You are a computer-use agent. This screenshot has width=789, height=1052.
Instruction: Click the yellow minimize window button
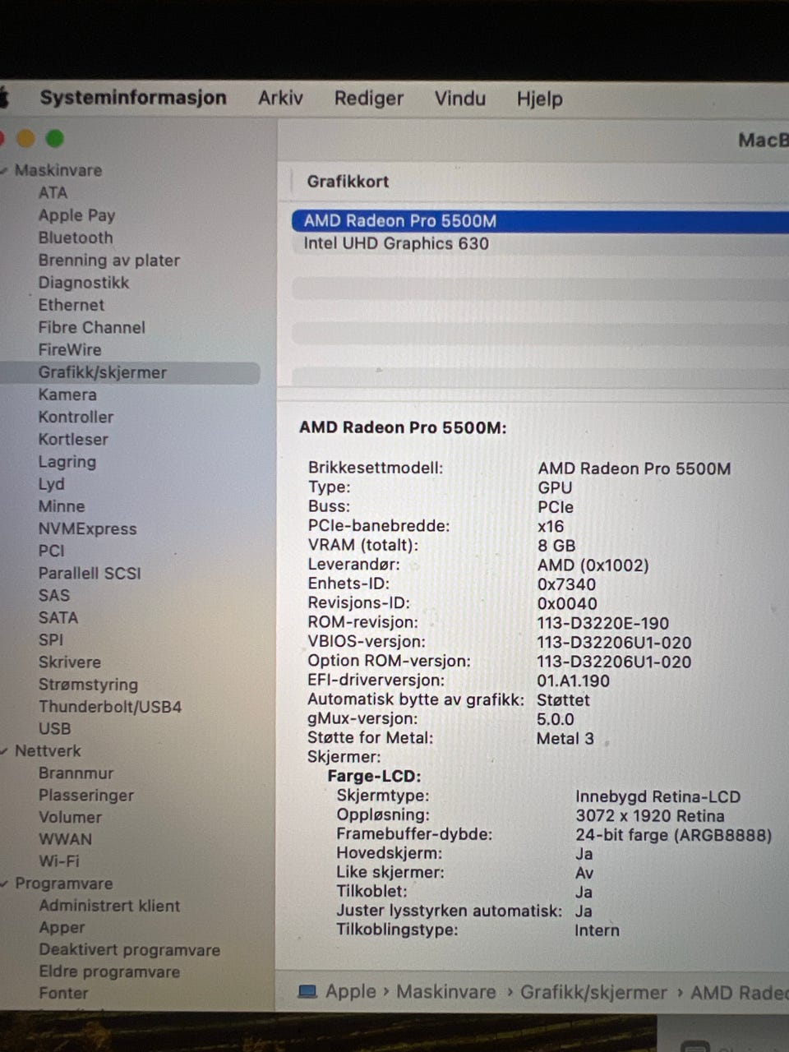pyautogui.click(x=26, y=138)
